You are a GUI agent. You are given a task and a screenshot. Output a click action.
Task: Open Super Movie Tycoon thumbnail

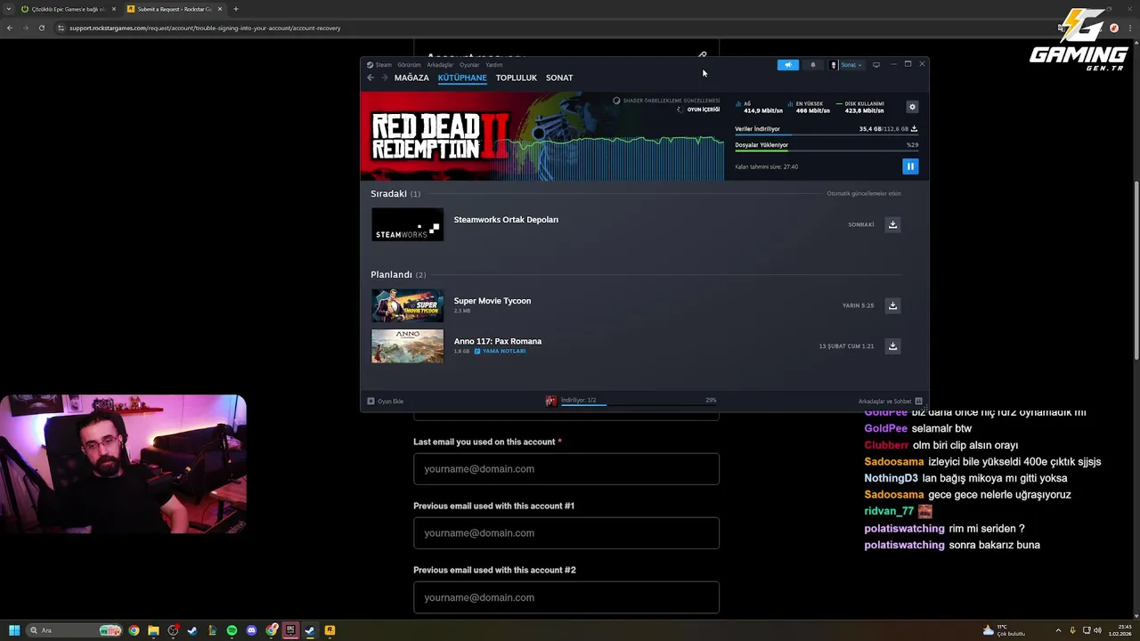[x=407, y=305]
